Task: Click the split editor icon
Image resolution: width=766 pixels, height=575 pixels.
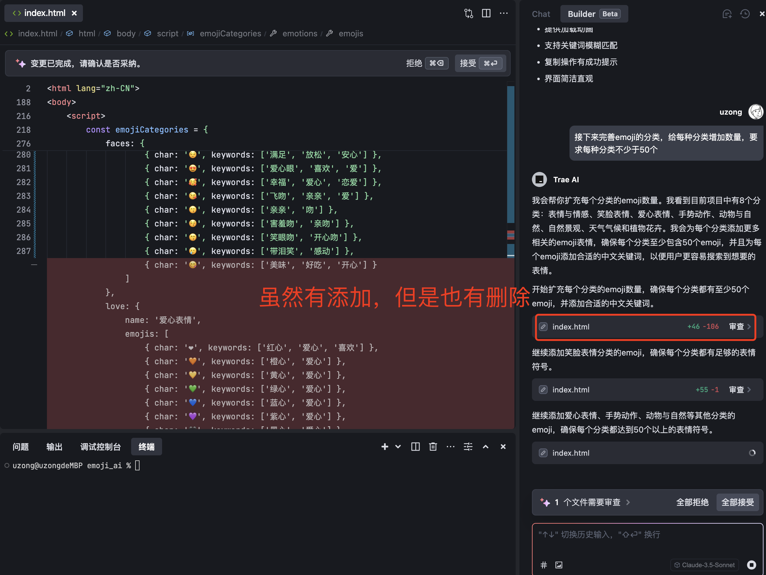Action: click(486, 13)
